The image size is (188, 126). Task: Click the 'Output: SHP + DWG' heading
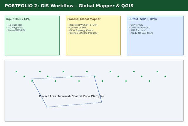[x=143, y=19]
